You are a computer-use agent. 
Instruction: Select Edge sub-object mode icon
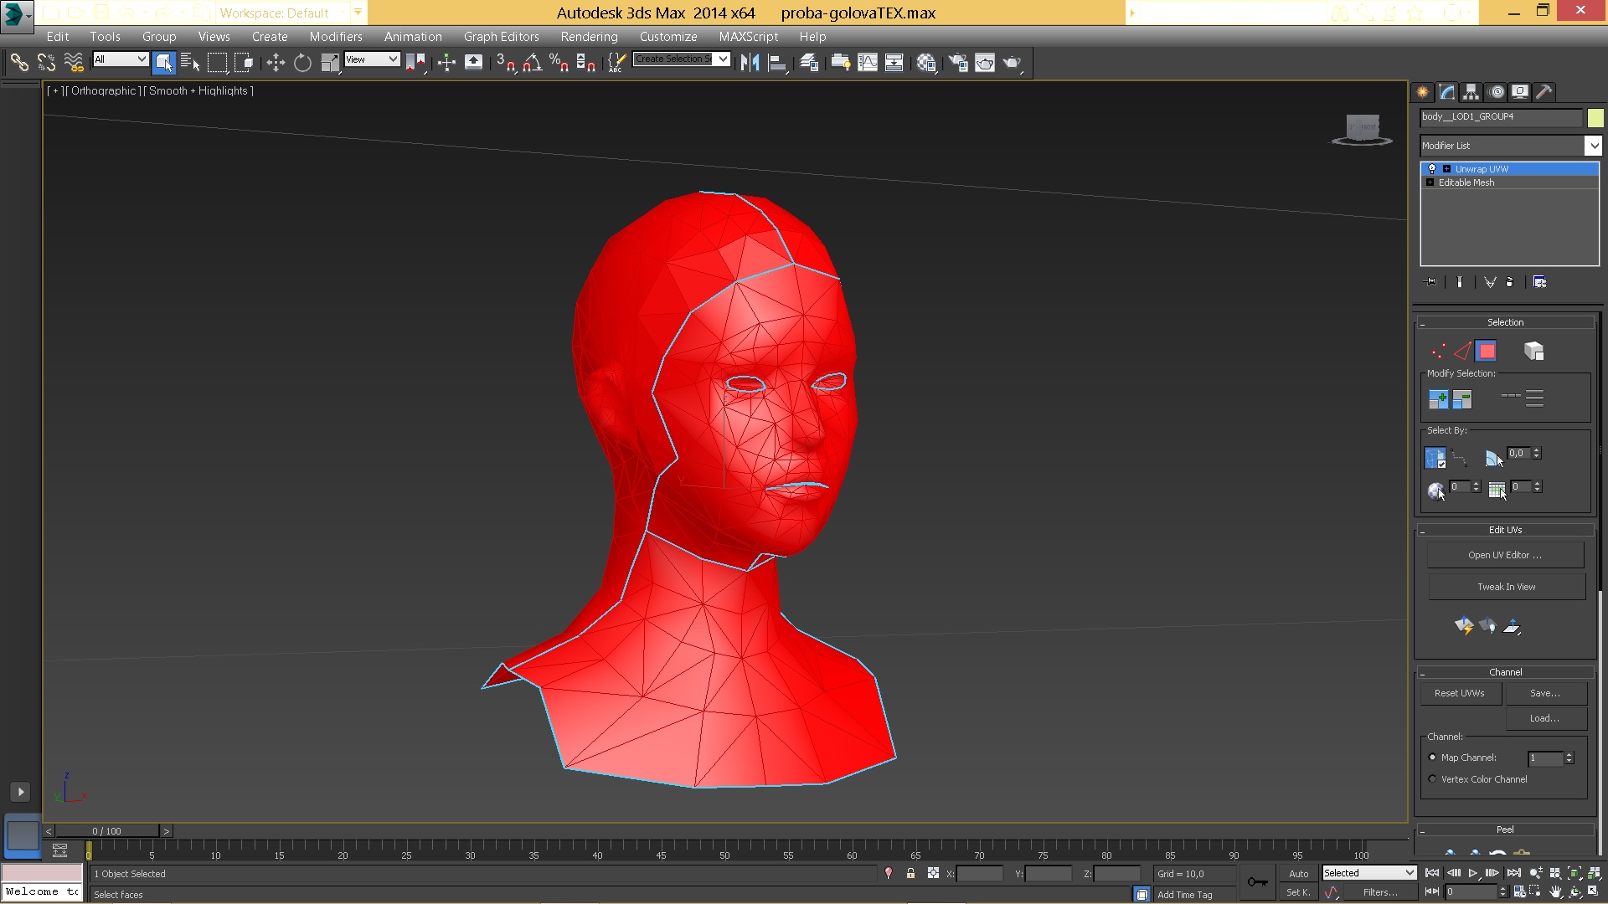[x=1462, y=352]
